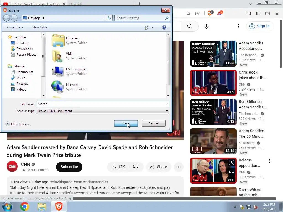Screen dimensions: 283x212
Task: Select the Libraries system folder icon
Action: click(x=58, y=41)
